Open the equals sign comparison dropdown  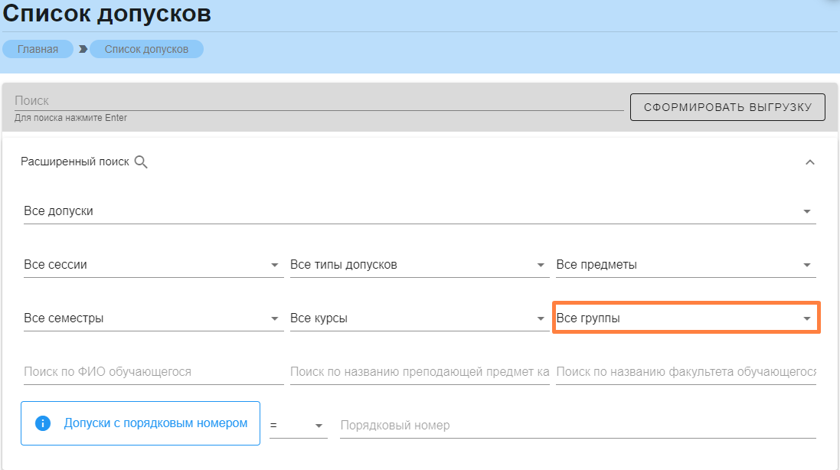(298, 426)
